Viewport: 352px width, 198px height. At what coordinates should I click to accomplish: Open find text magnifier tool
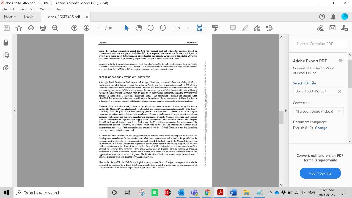pos(55,28)
